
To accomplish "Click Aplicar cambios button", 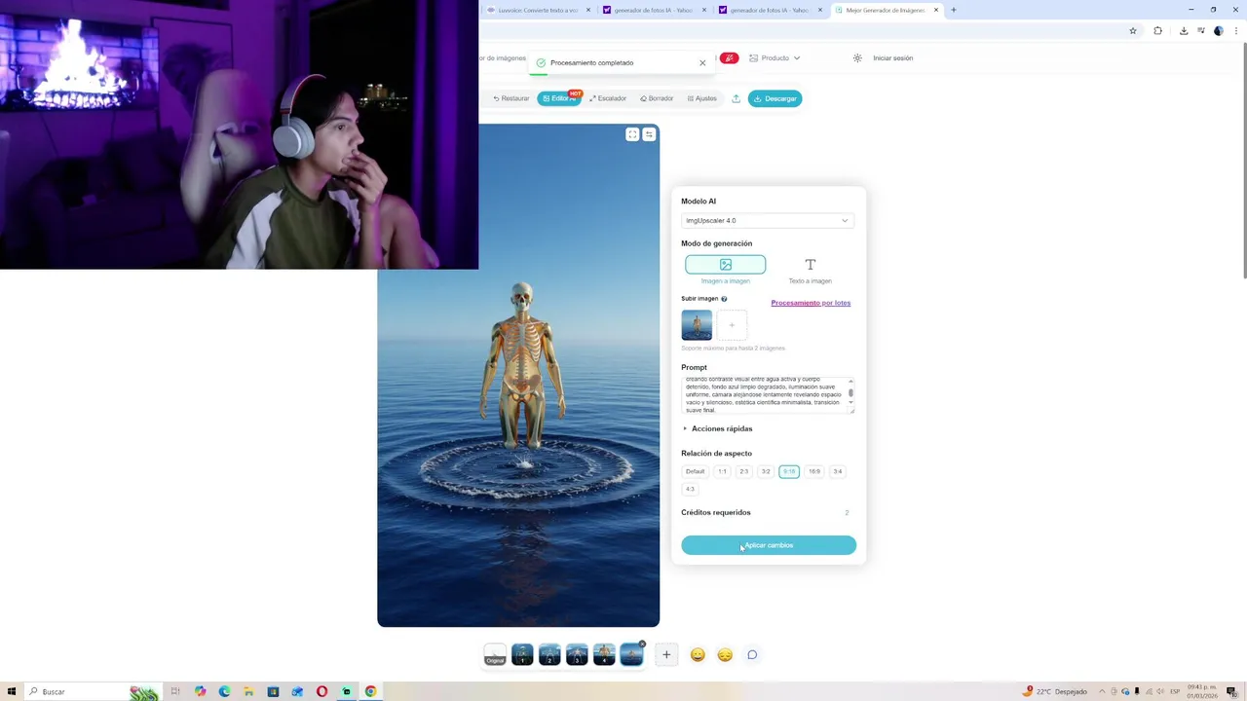I will click(769, 545).
